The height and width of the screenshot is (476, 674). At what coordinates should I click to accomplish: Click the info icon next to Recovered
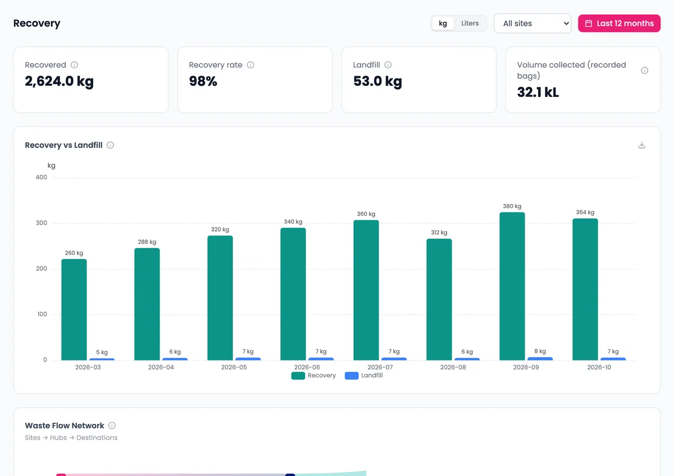pos(74,65)
